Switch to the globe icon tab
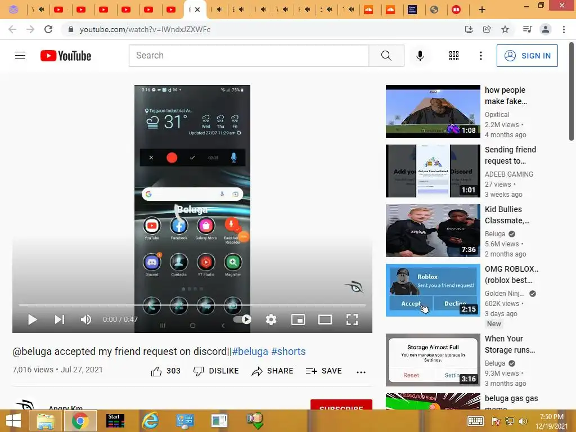Viewport: 576px width, 432px height. [x=434, y=10]
